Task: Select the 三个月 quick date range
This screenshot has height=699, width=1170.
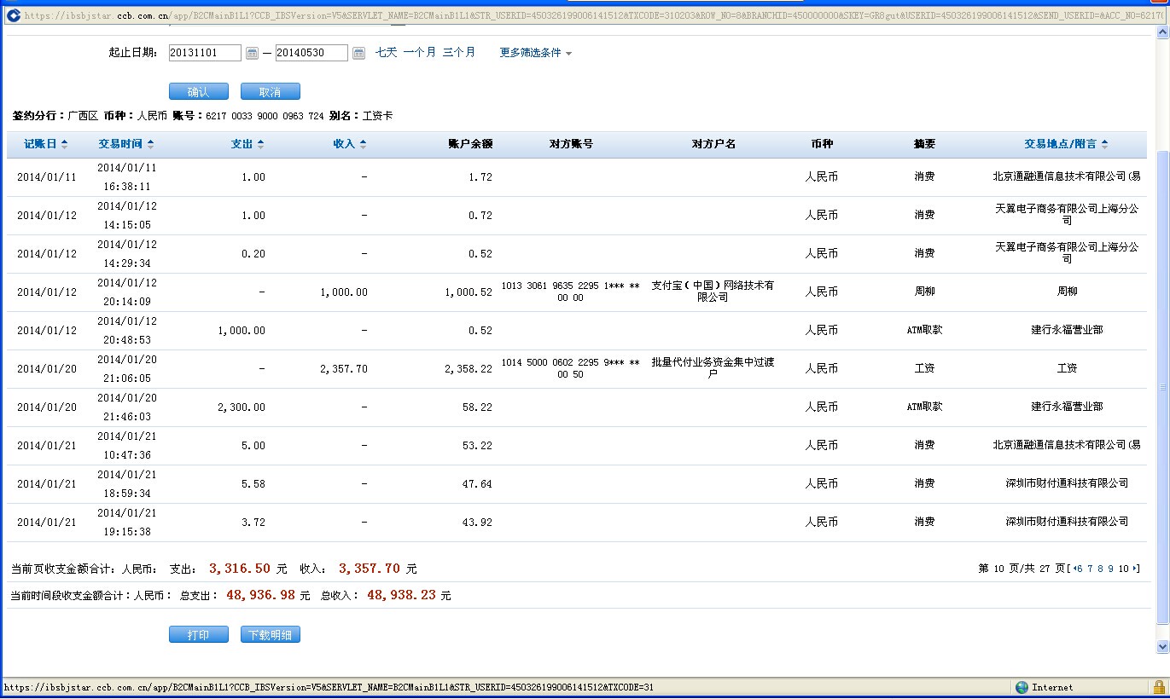Action: pos(459,53)
